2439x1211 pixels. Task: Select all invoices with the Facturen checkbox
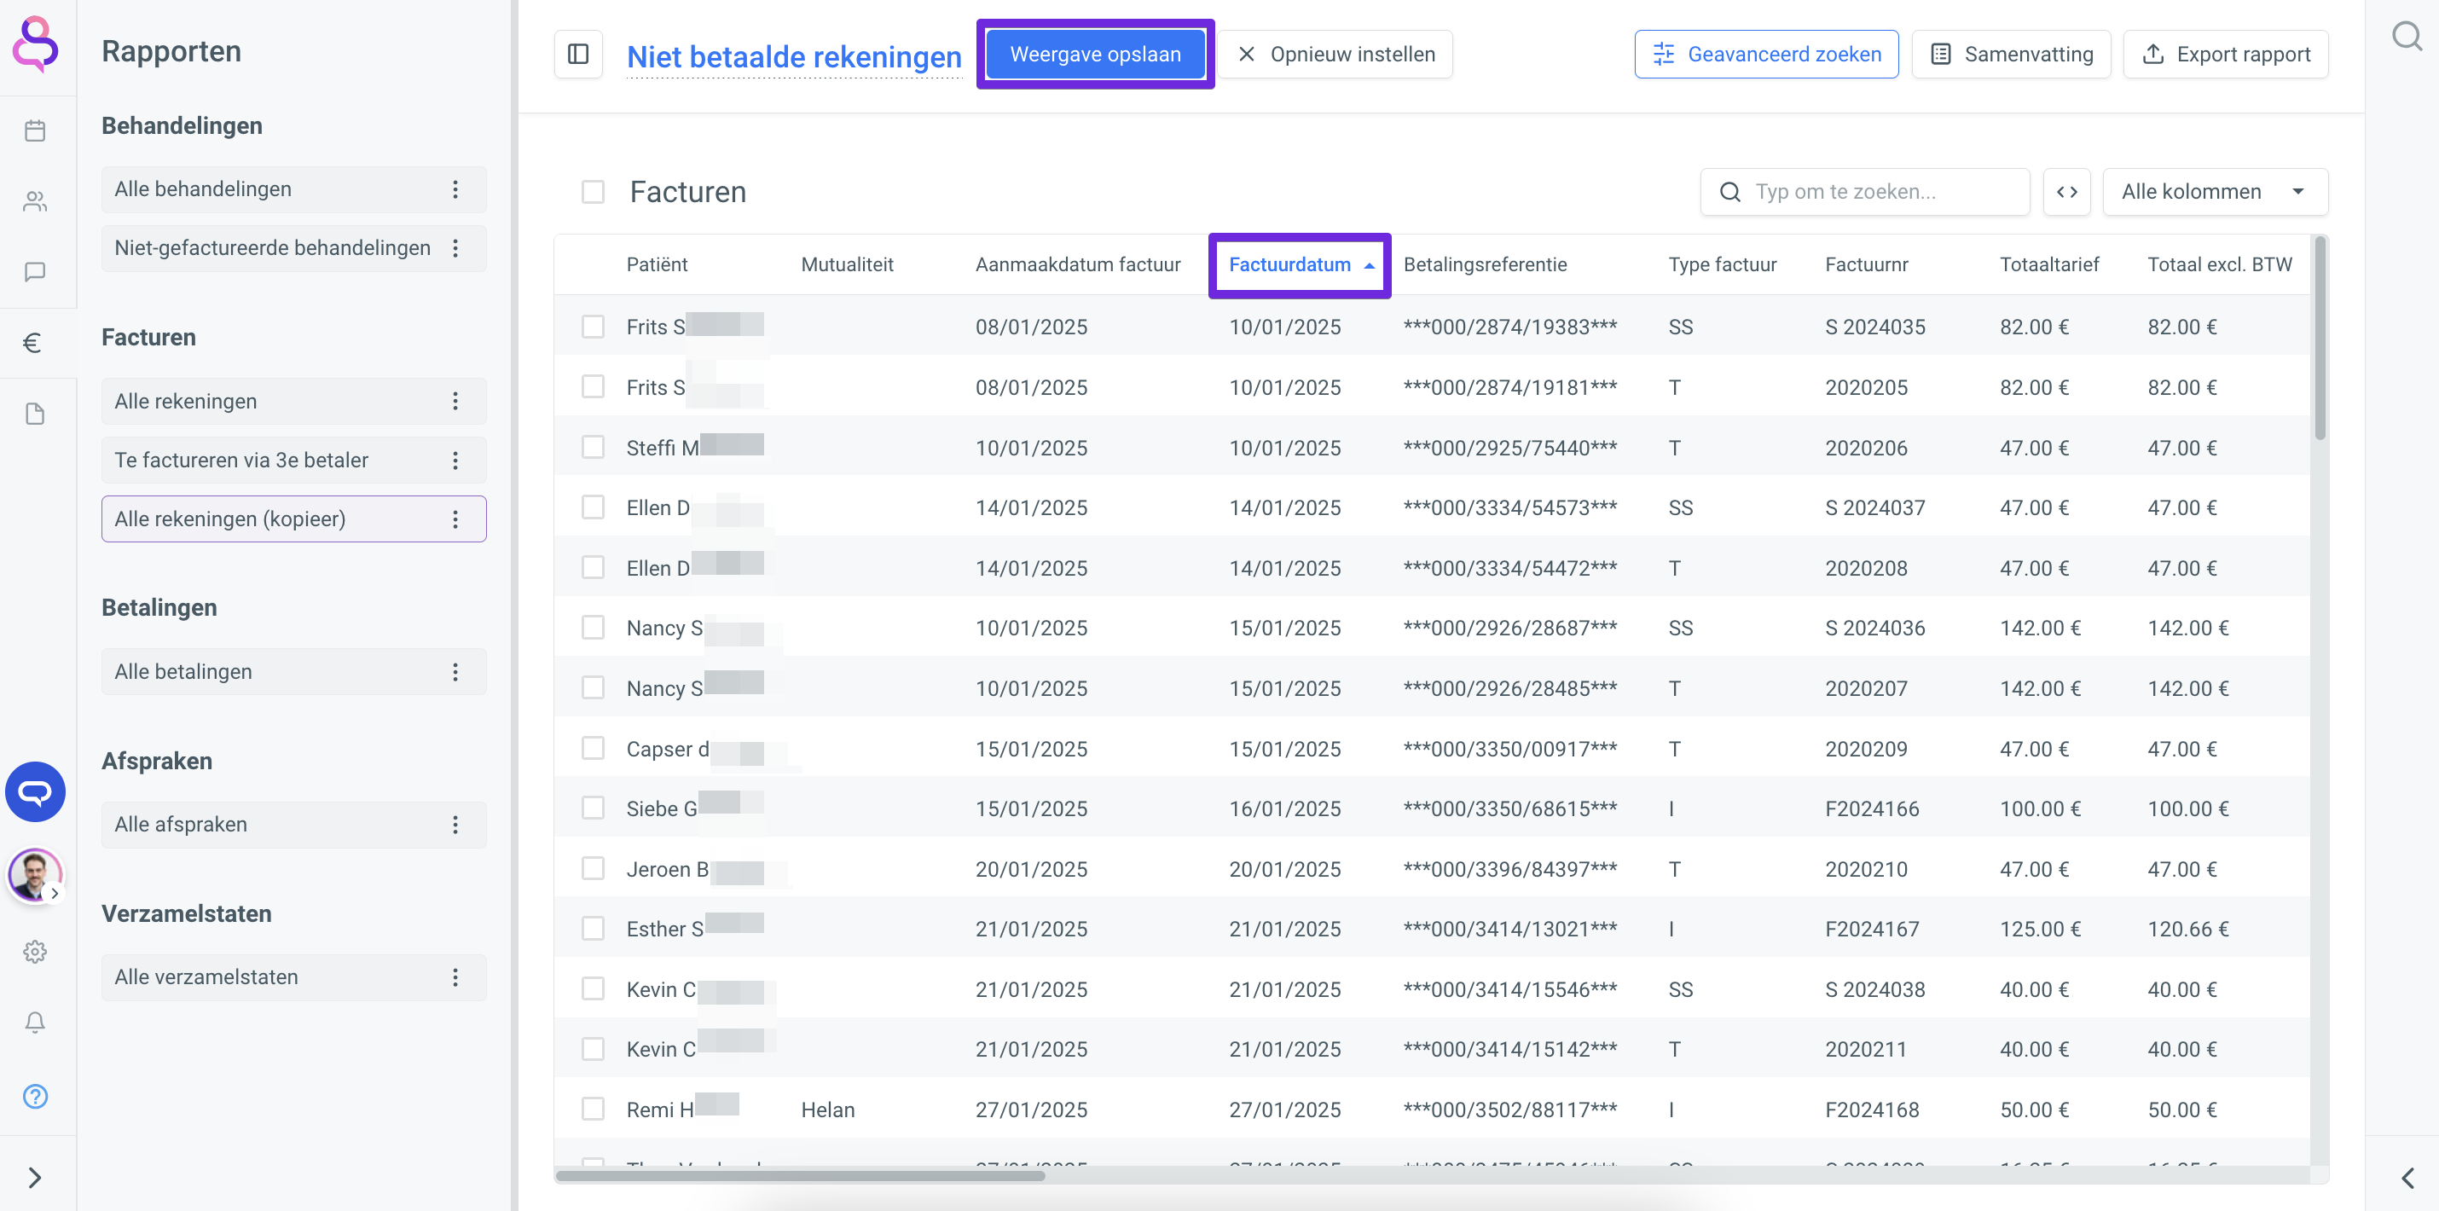coord(593,192)
